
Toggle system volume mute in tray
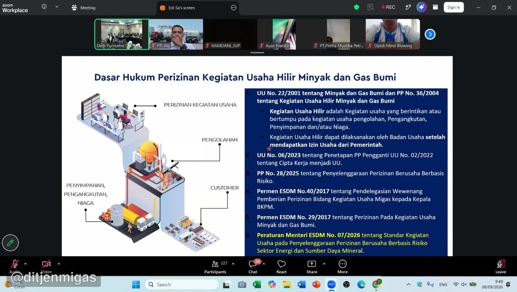(x=464, y=285)
